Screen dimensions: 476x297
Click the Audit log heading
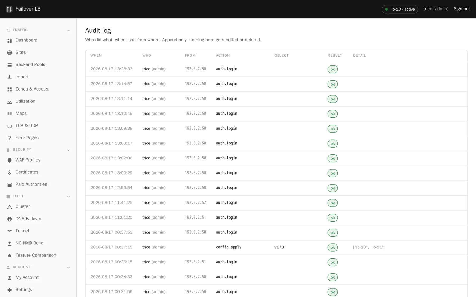click(x=98, y=30)
